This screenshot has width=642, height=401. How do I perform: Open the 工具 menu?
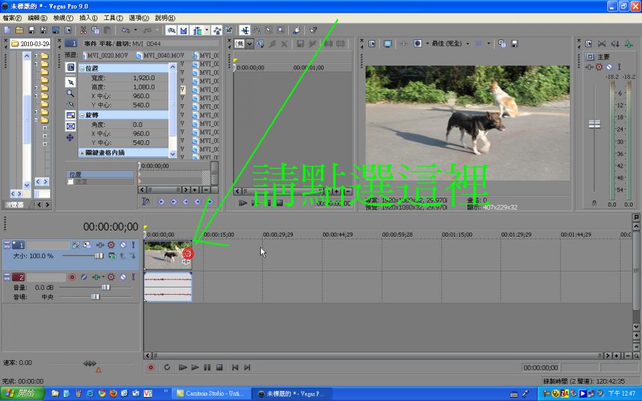pyautogui.click(x=113, y=18)
